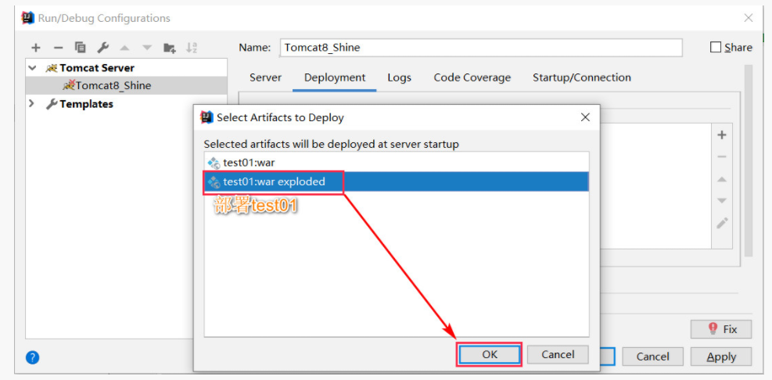Click the Name input field

tap(481, 48)
